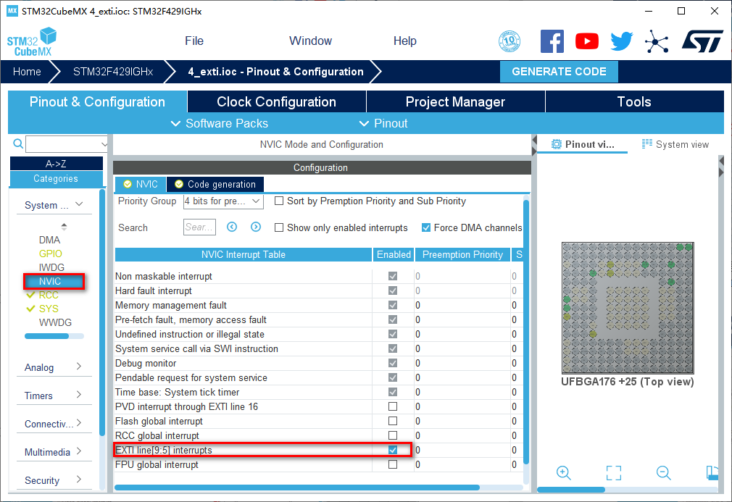
Task: Open the YouTube icon link
Action: [x=587, y=41]
